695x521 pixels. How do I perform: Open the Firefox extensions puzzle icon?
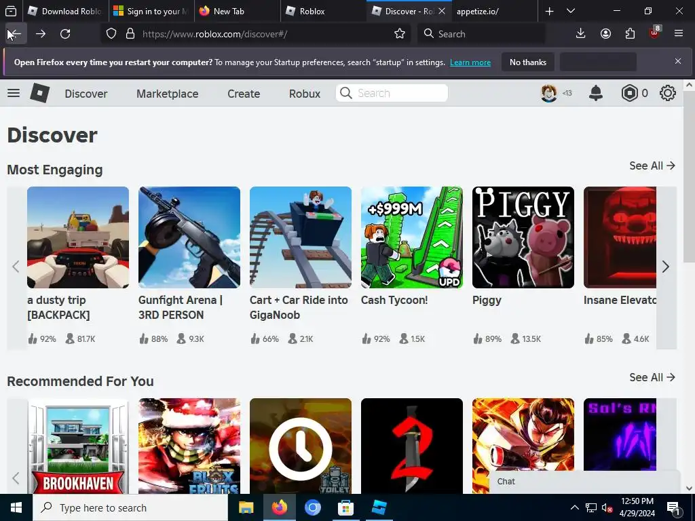pos(630,34)
